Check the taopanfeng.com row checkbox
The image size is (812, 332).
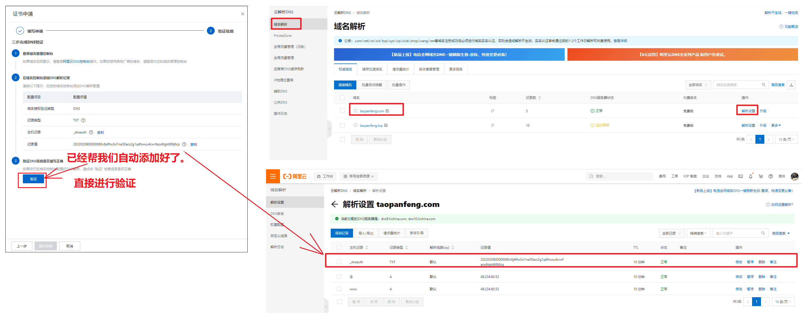click(x=342, y=111)
